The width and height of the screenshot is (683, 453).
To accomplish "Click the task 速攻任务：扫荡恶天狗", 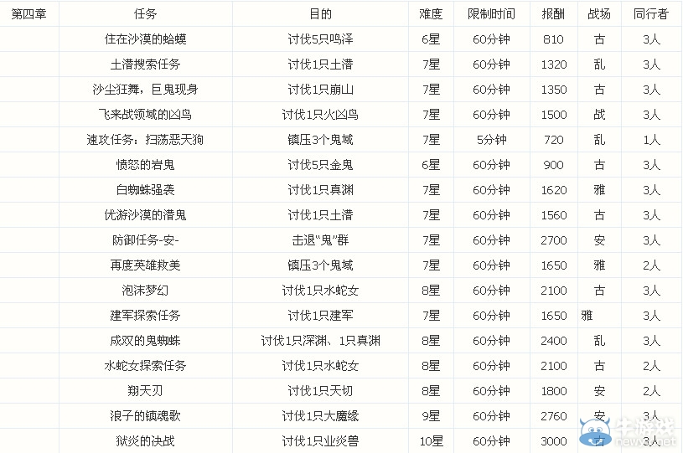I will [x=145, y=140].
